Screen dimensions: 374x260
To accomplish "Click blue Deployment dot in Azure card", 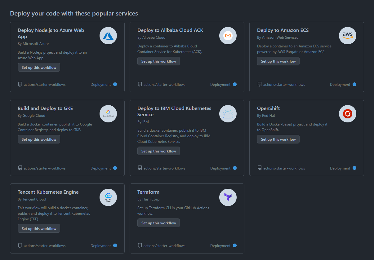I will coord(115,84).
